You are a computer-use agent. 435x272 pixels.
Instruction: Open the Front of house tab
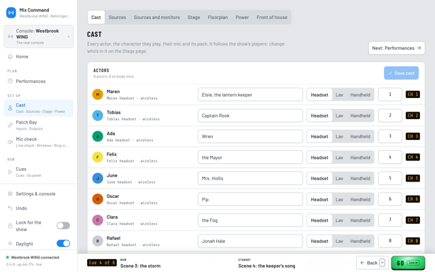tap(272, 17)
